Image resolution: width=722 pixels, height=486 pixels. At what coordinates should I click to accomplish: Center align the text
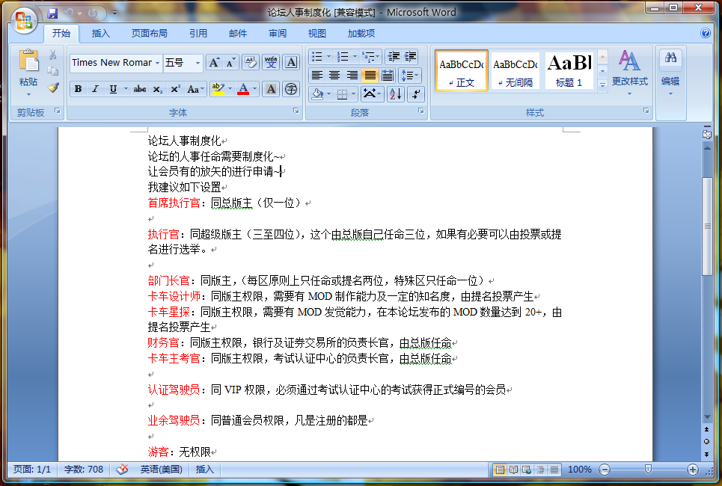(334, 75)
